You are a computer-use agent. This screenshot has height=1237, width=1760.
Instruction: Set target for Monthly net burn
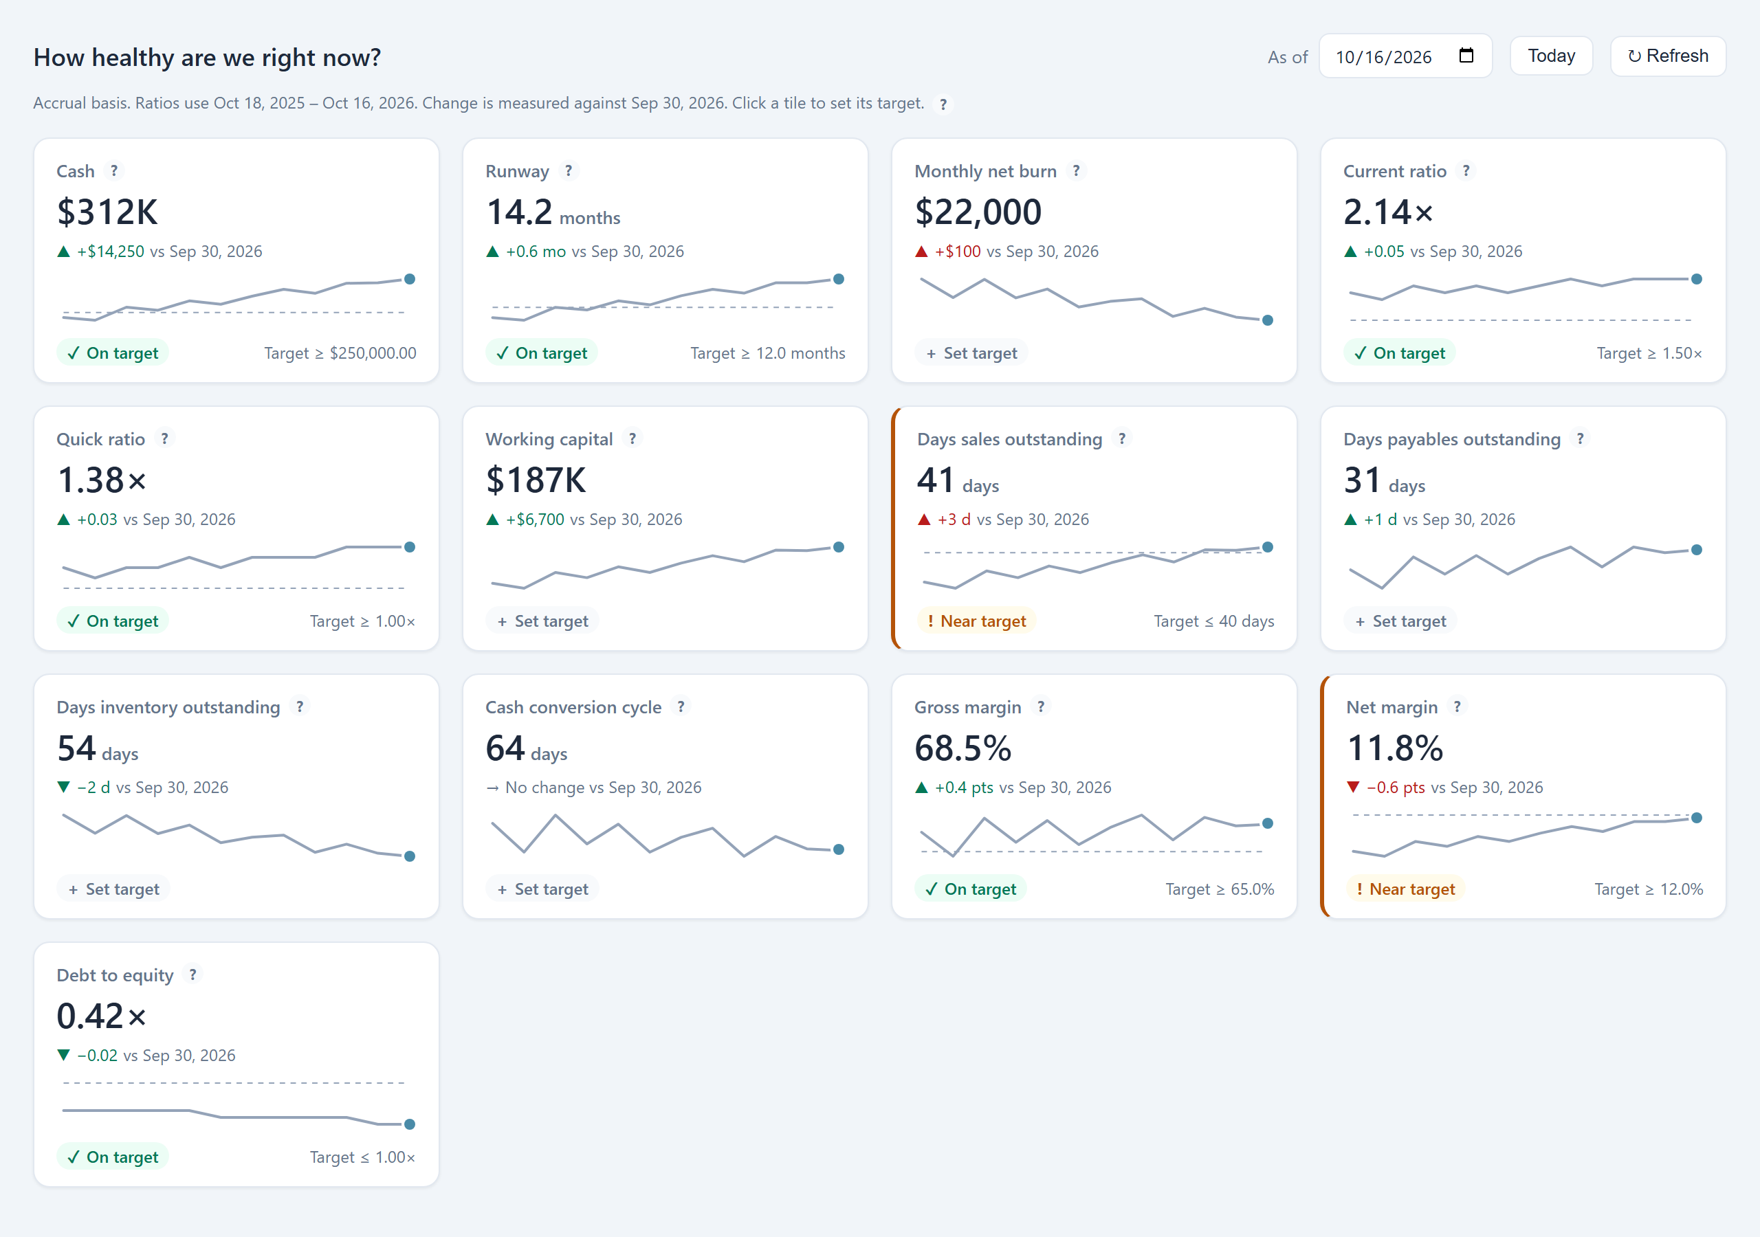[x=971, y=353]
